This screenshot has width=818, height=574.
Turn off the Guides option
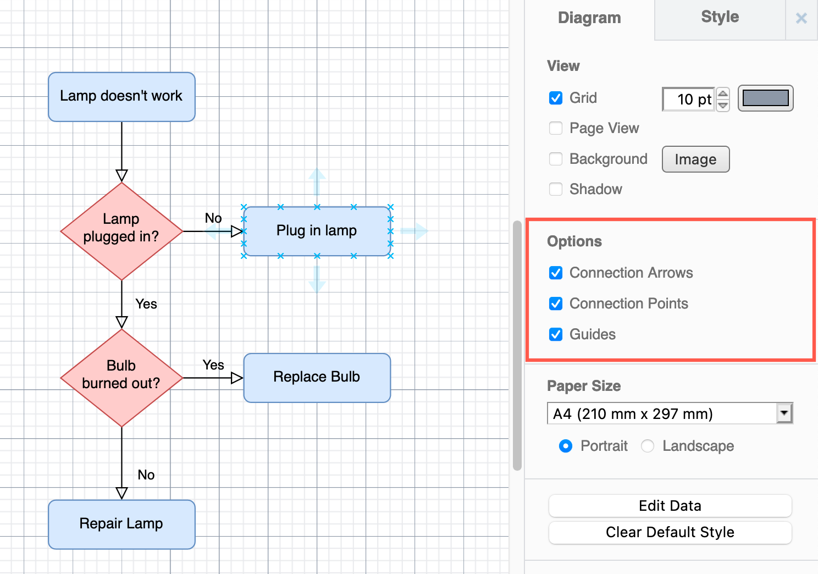click(x=556, y=334)
